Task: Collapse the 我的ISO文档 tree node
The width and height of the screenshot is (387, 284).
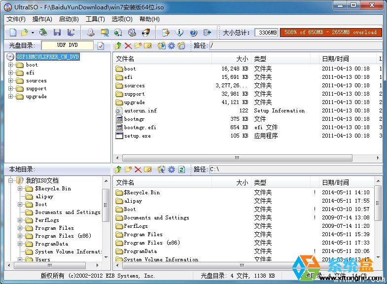Action: pyautogui.click(x=11, y=180)
